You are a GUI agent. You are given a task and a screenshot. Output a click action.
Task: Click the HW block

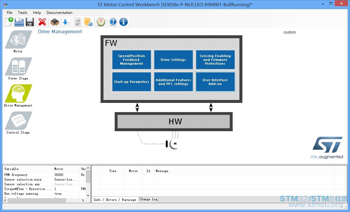(x=174, y=122)
